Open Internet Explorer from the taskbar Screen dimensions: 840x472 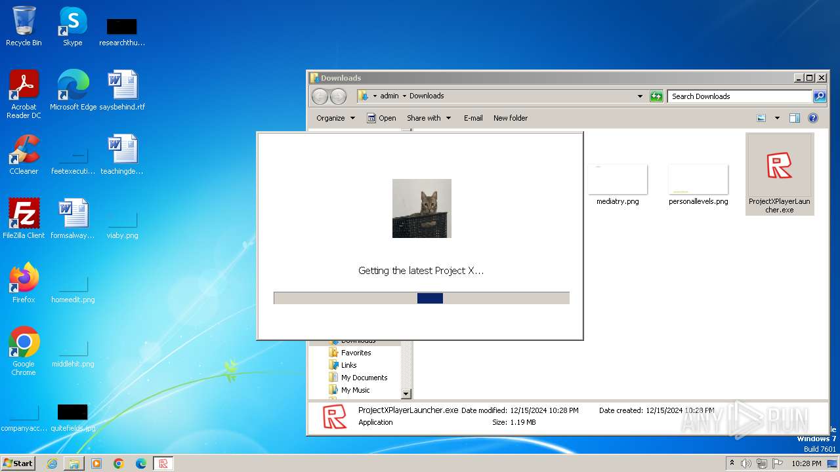coord(52,463)
